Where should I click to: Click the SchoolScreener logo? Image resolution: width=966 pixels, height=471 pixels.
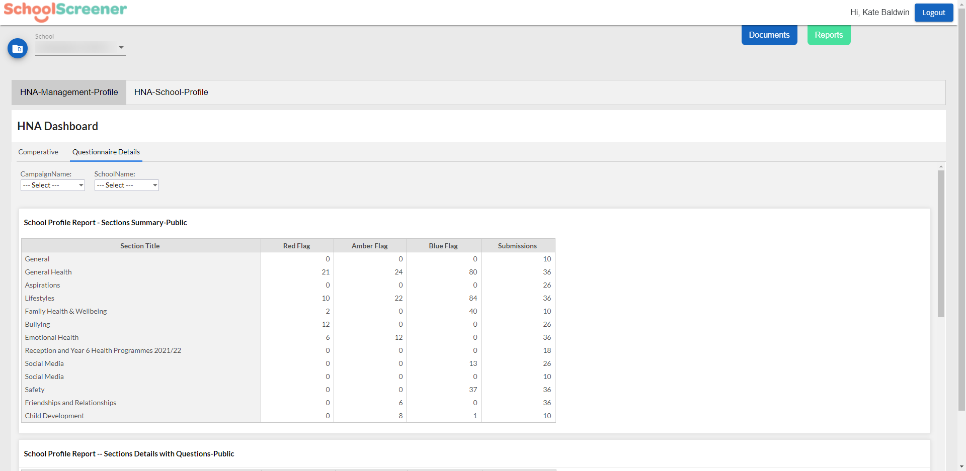pos(65,12)
